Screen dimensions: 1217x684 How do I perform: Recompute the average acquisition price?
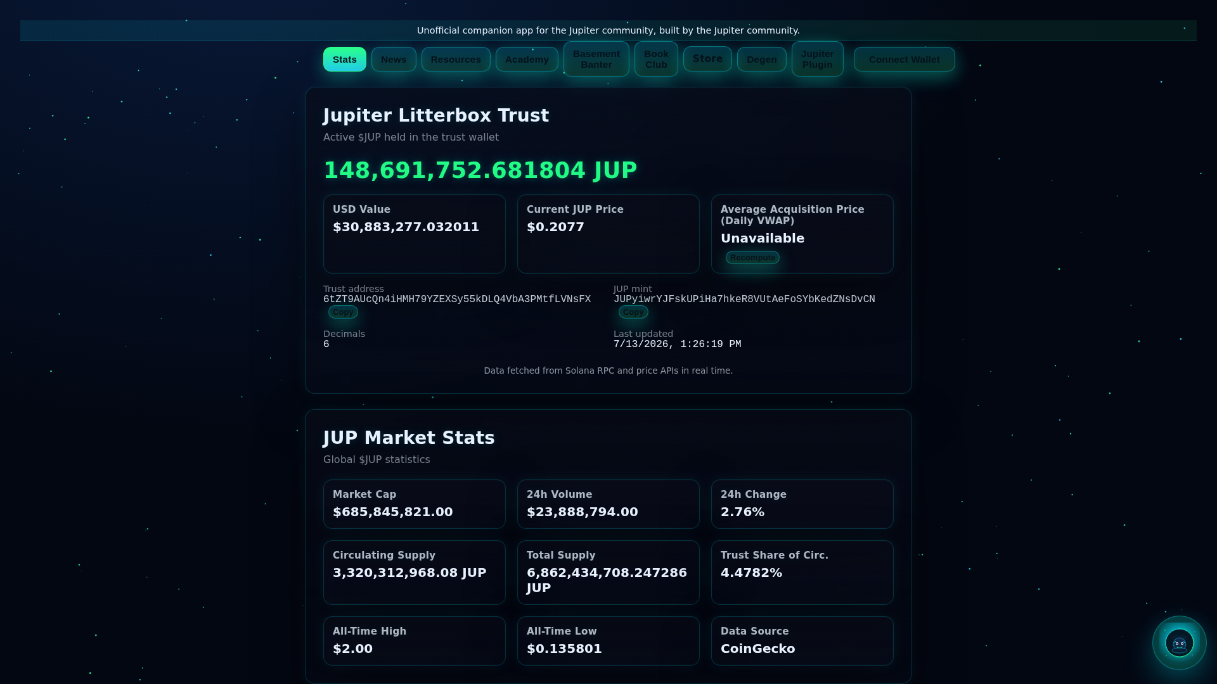click(752, 258)
